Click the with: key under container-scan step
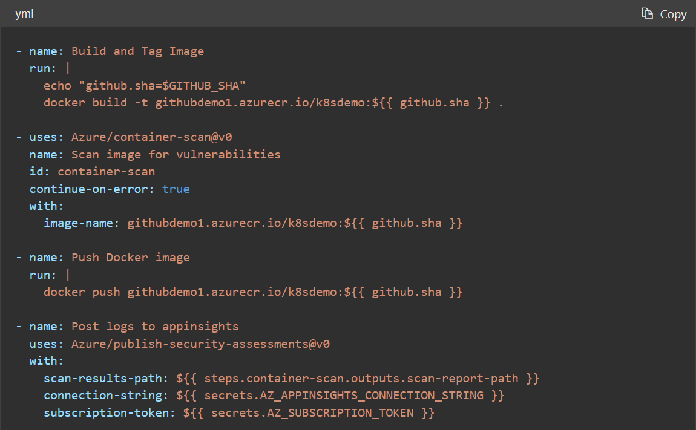 pyautogui.click(x=45, y=206)
